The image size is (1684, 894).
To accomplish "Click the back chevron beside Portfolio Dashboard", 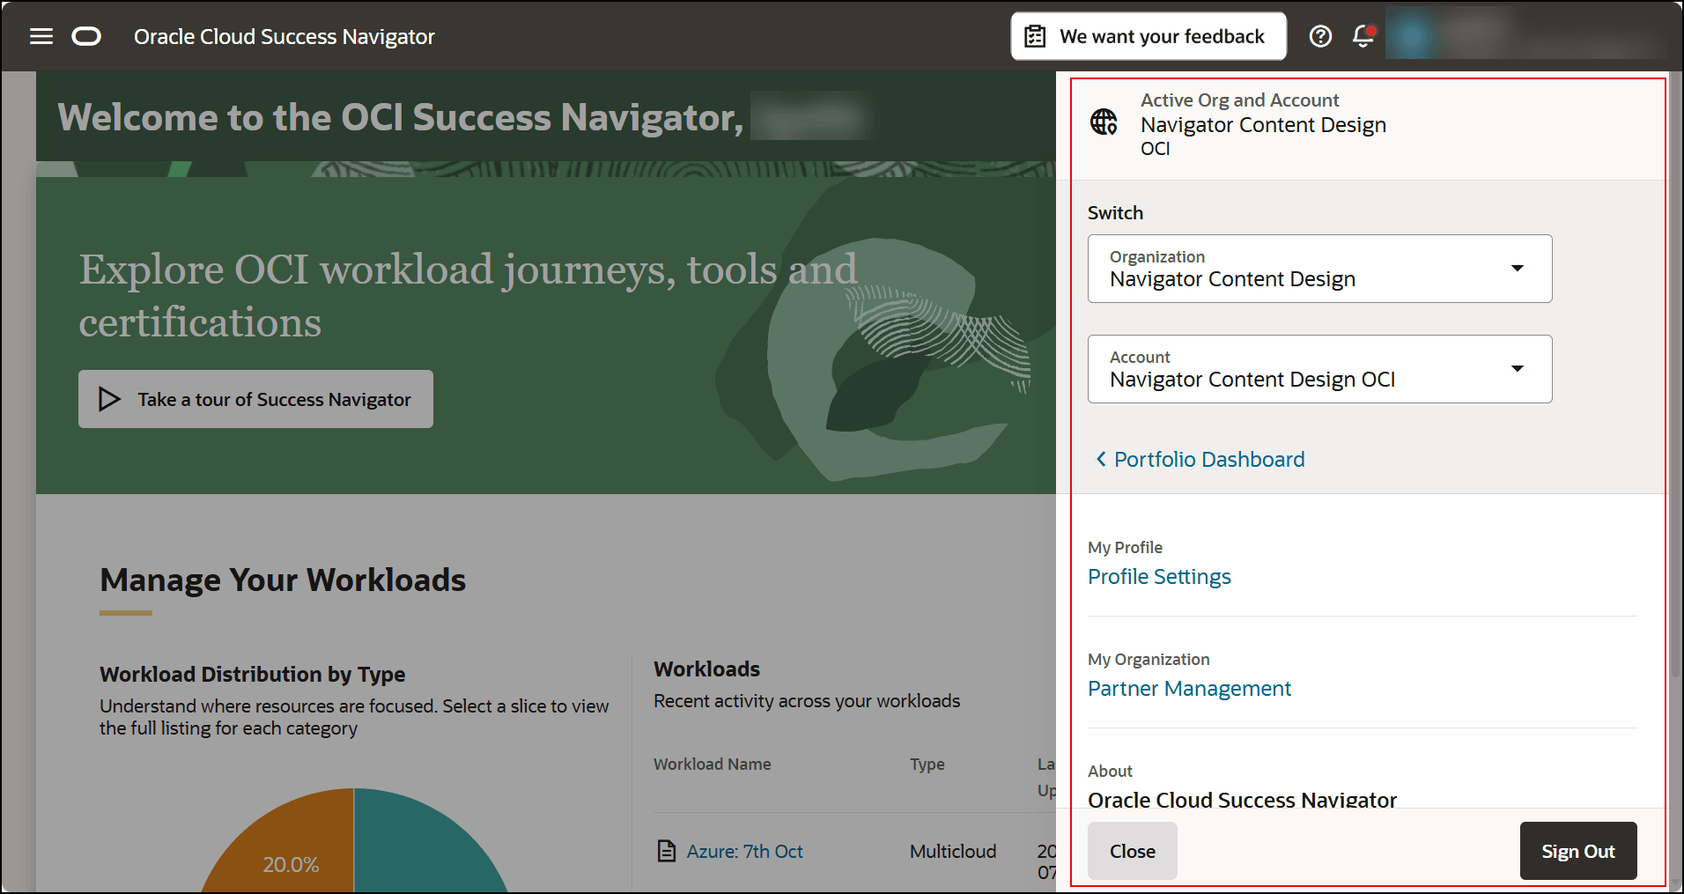I will coord(1101,459).
